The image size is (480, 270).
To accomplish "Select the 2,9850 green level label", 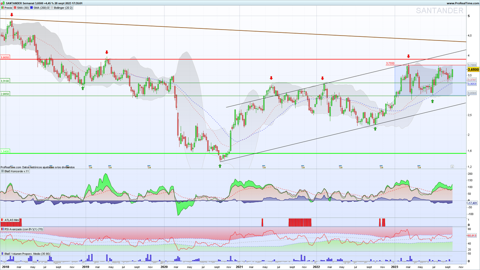I will click(x=5, y=94).
